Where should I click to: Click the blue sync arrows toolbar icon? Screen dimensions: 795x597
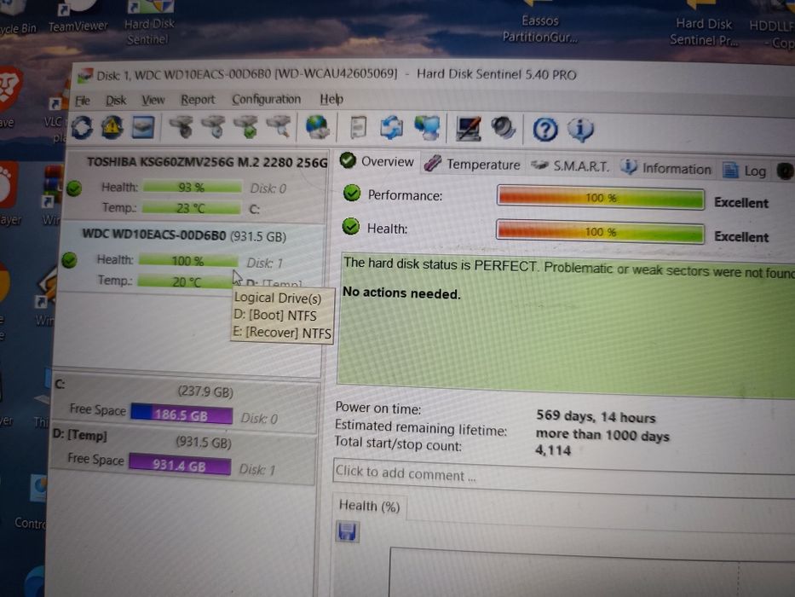tap(392, 128)
